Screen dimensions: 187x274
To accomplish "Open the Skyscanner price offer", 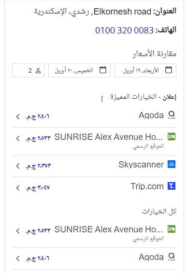I will click(x=94, y=166).
